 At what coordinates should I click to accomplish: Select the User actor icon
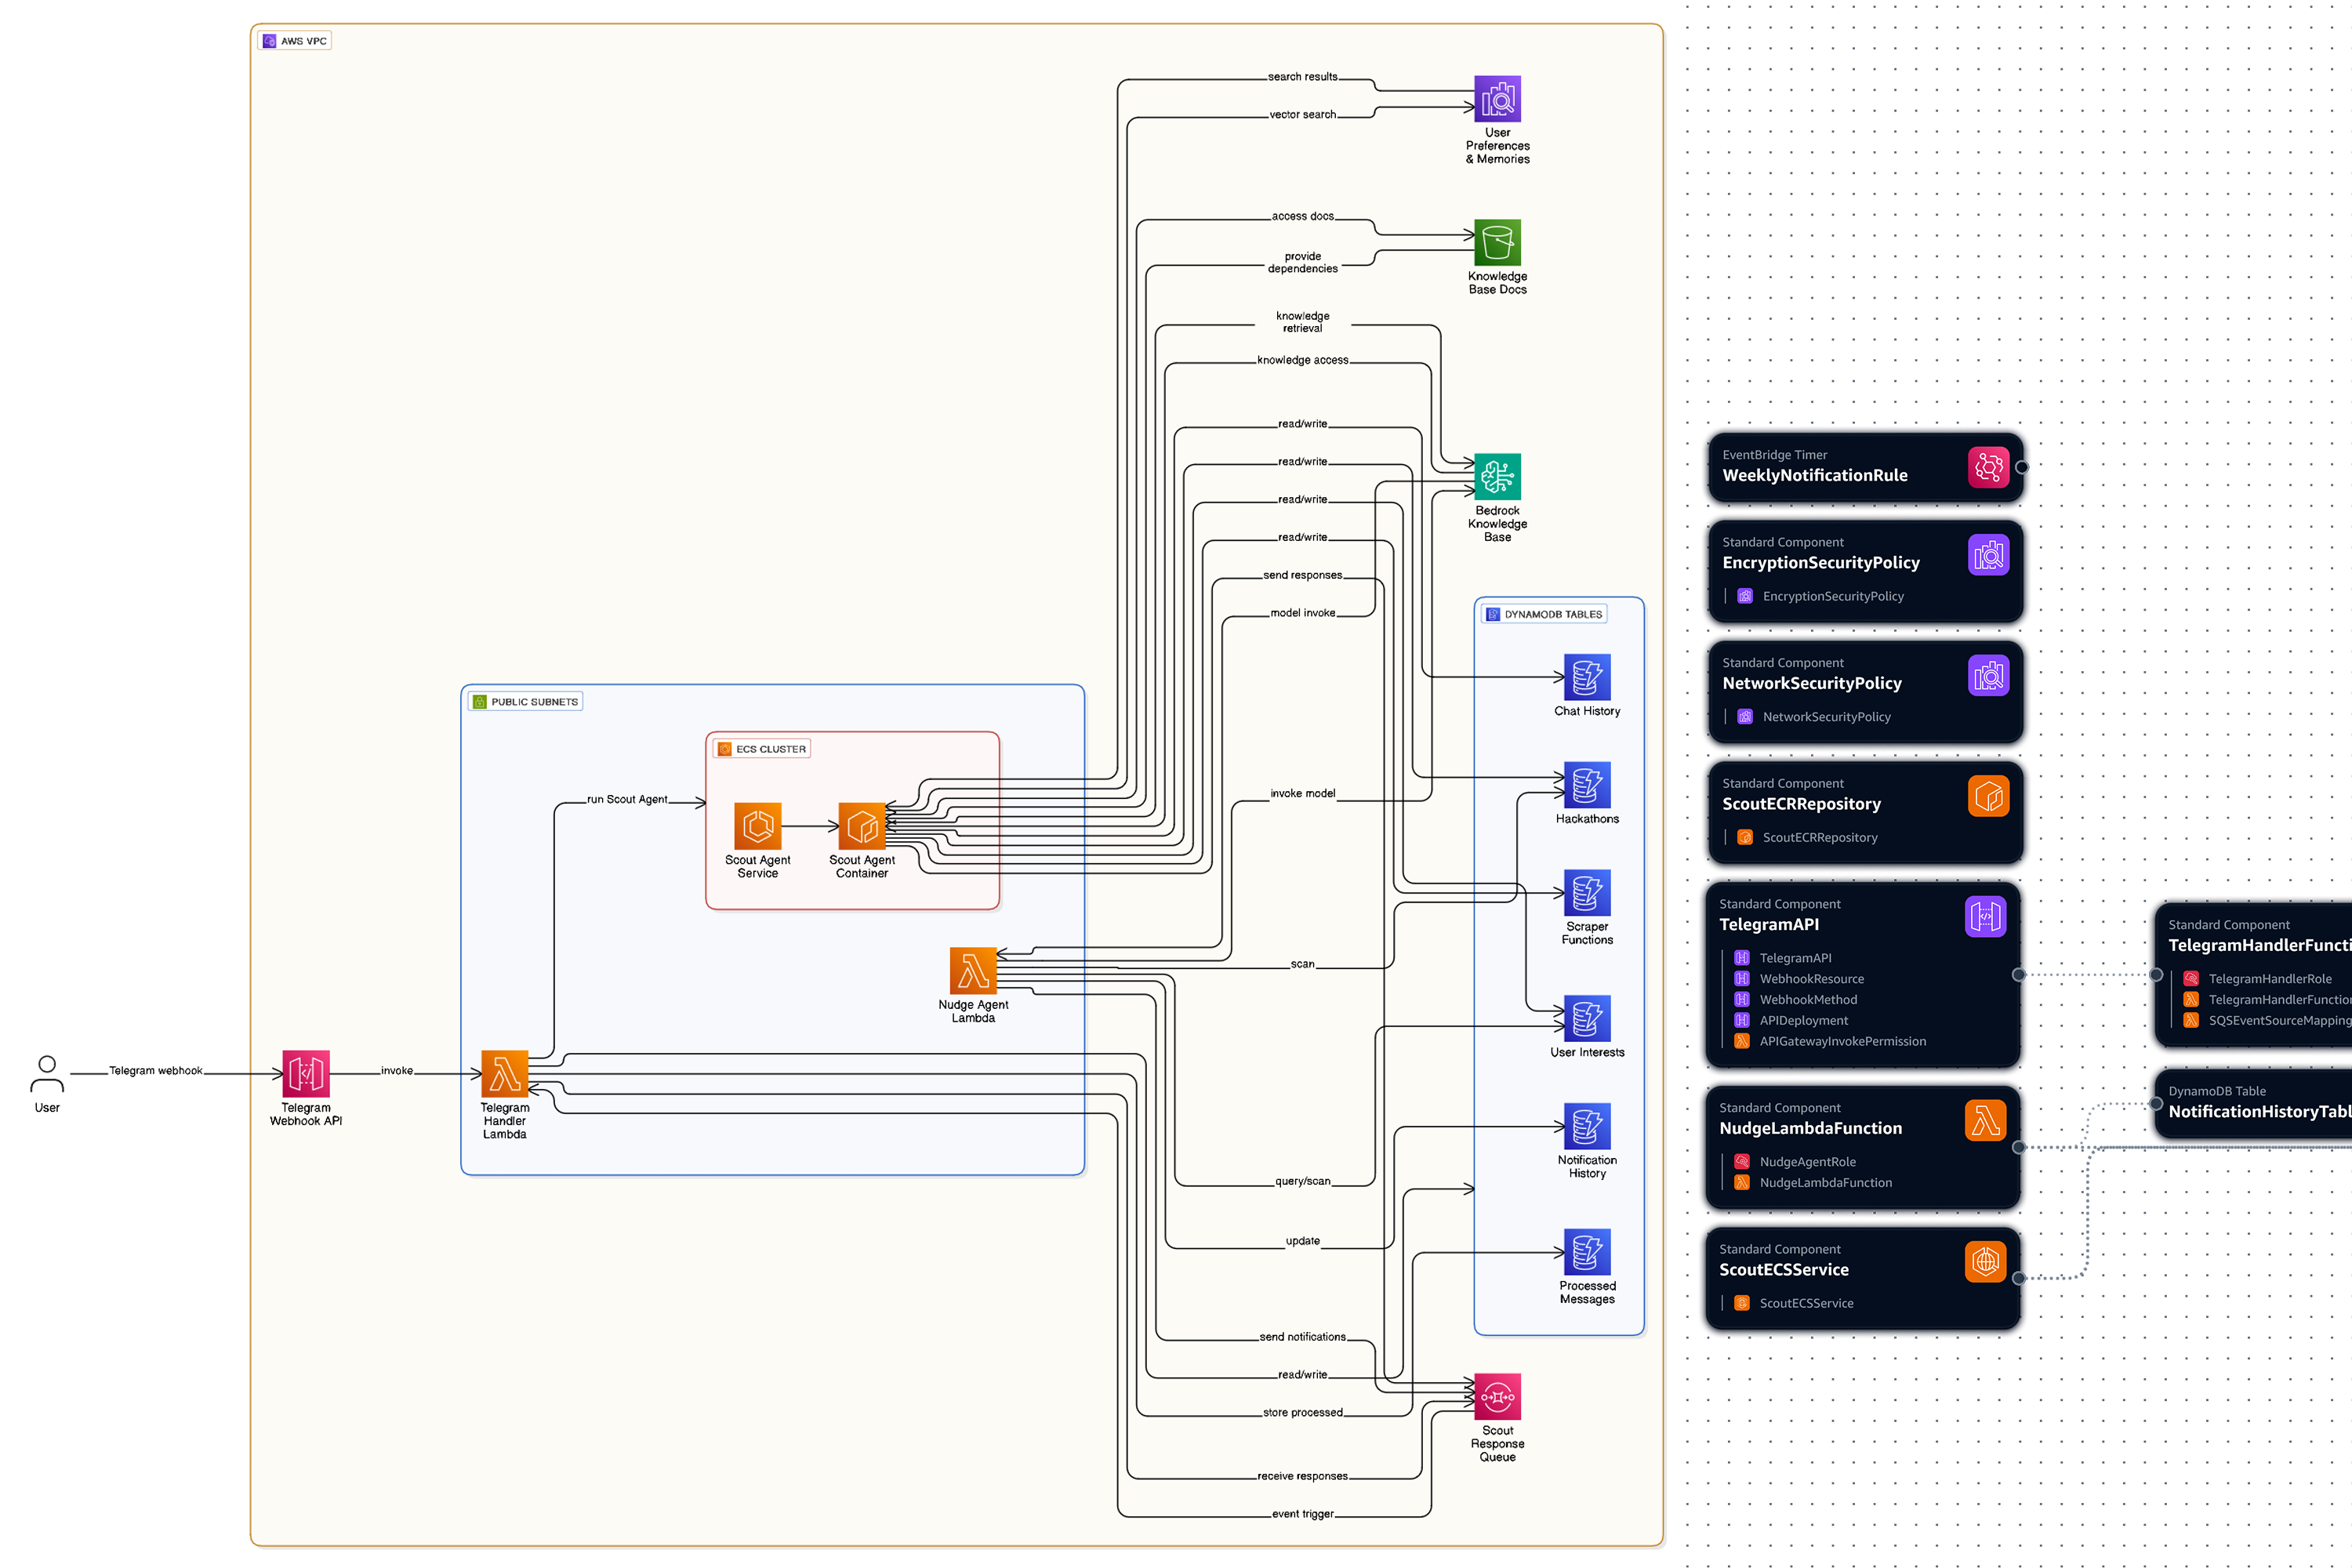click(x=47, y=1074)
